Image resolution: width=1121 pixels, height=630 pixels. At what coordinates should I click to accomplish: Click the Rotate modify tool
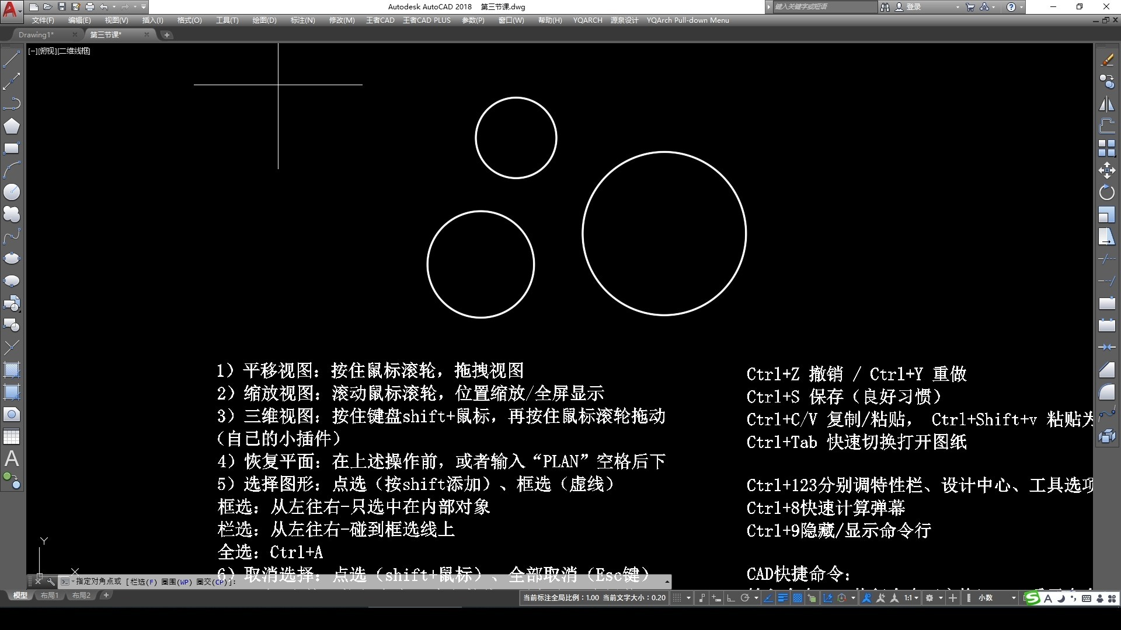pyautogui.click(x=1106, y=192)
